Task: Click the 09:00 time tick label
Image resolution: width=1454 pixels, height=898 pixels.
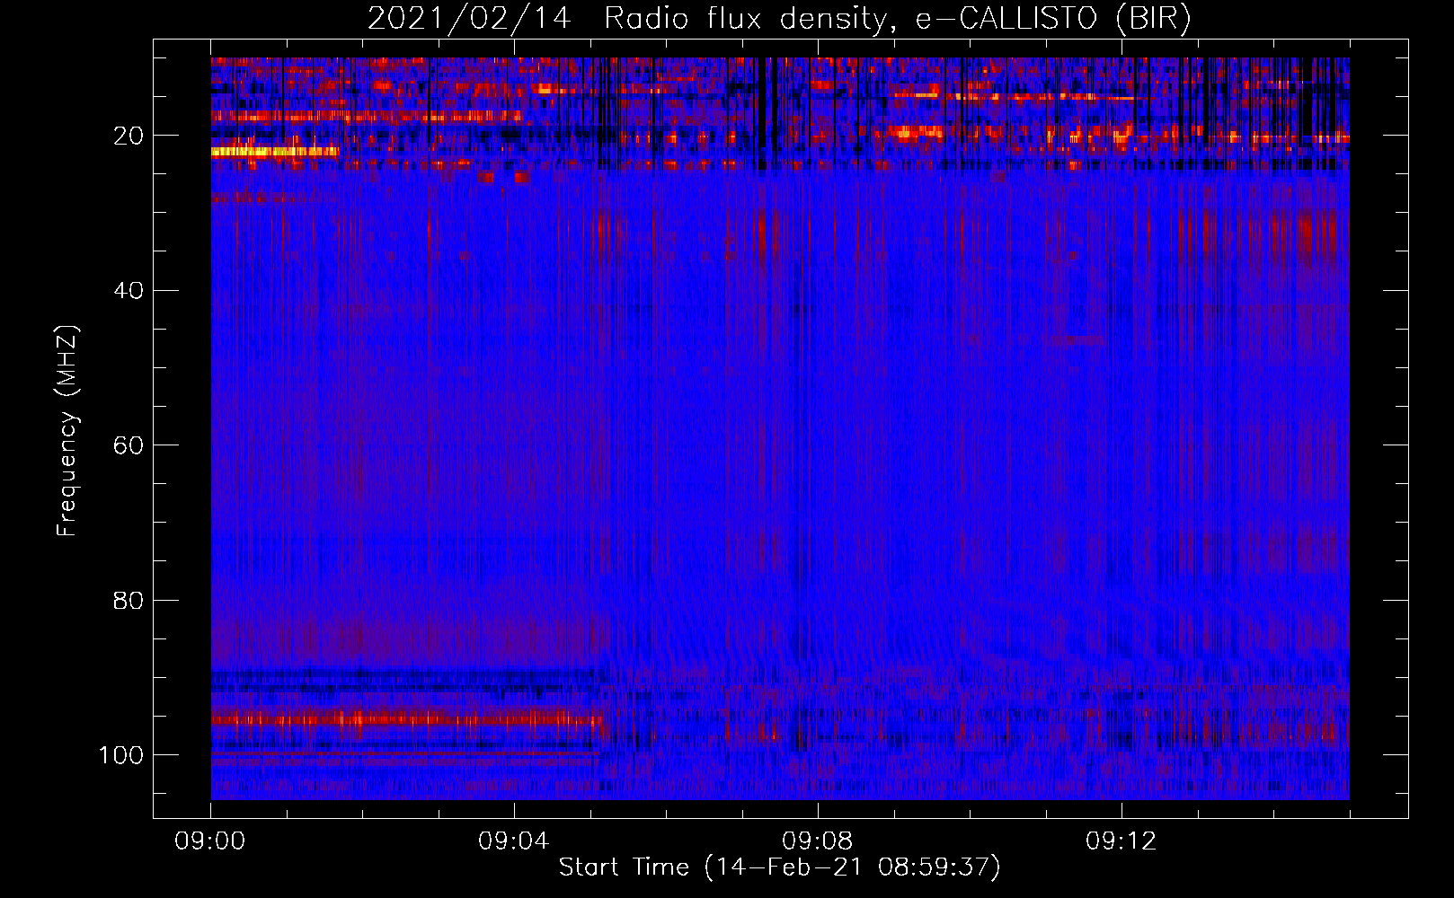Action: coord(211,841)
